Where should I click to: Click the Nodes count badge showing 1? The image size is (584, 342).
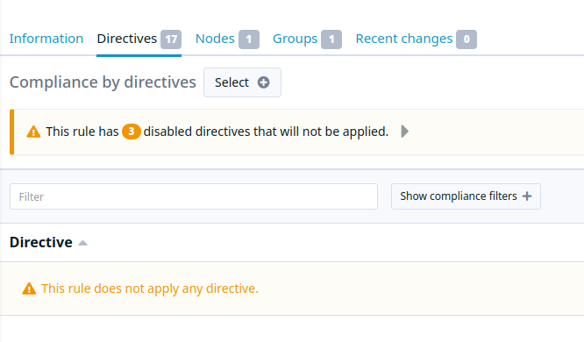249,39
